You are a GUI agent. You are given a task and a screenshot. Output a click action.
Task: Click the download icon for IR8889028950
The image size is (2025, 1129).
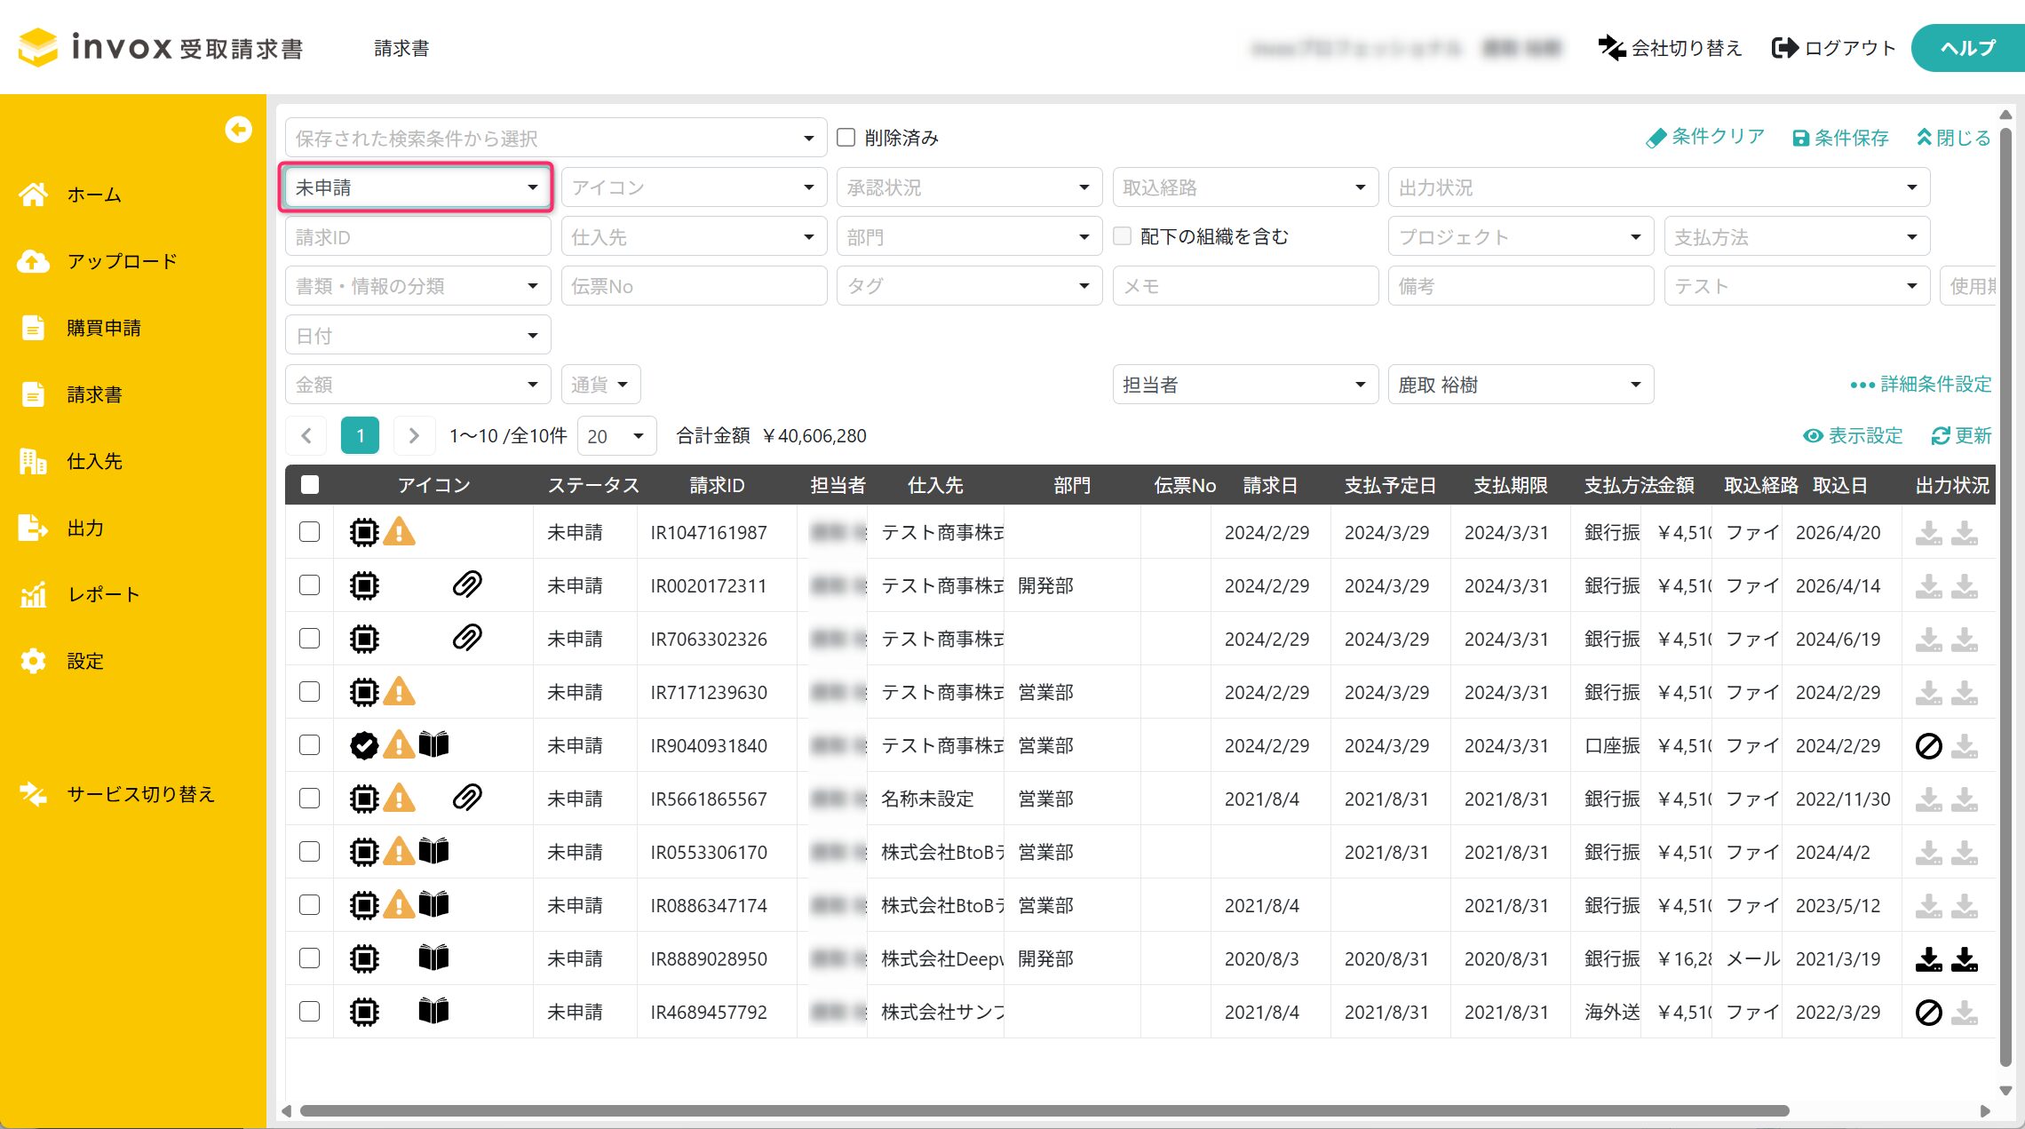click(1928, 958)
